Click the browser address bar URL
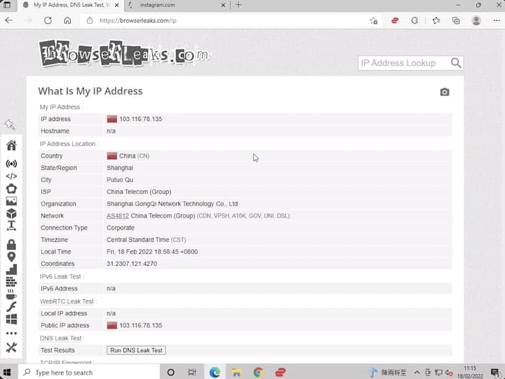This screenshot has width=505, height=379. [x=138, y=21]
